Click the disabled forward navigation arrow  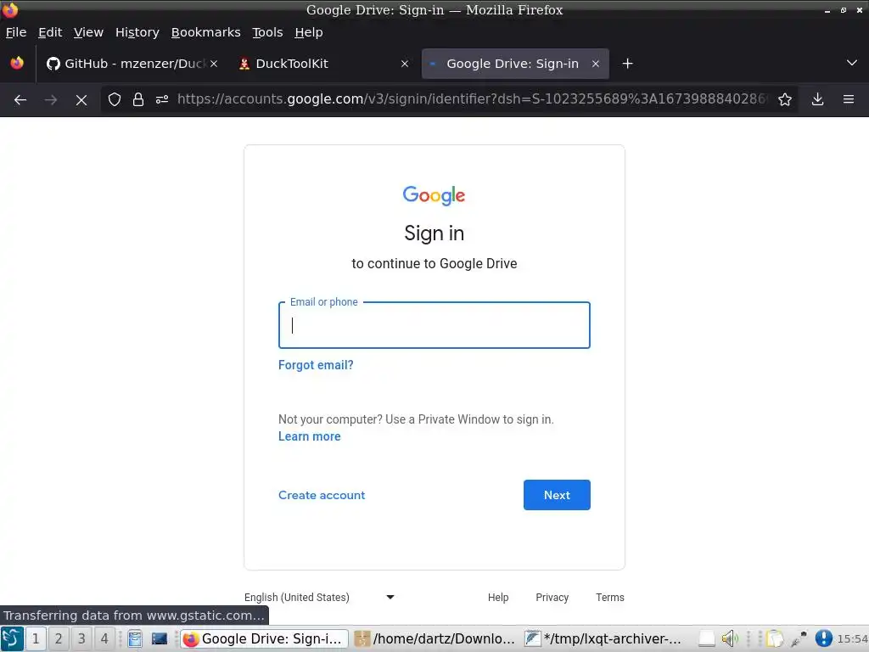point(50,100)
